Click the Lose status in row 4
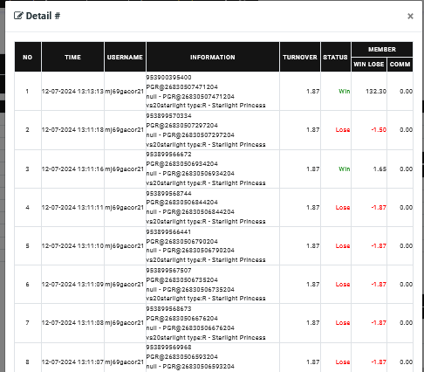The height and width of the screenshot is (372, 424). (x=343, y=207)
